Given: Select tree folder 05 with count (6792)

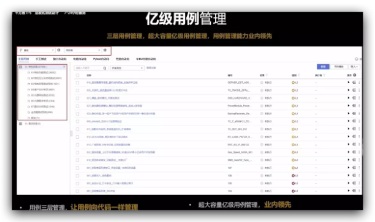Looking at the screenshot, I should (x=43, y=95).
